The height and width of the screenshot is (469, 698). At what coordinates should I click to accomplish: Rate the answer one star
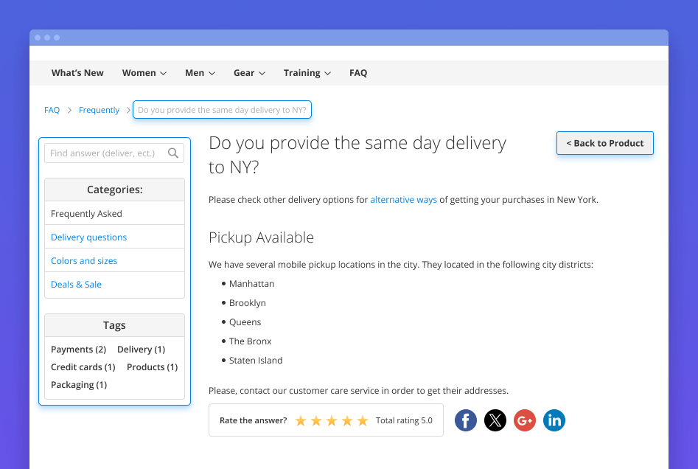pos(301,420)
